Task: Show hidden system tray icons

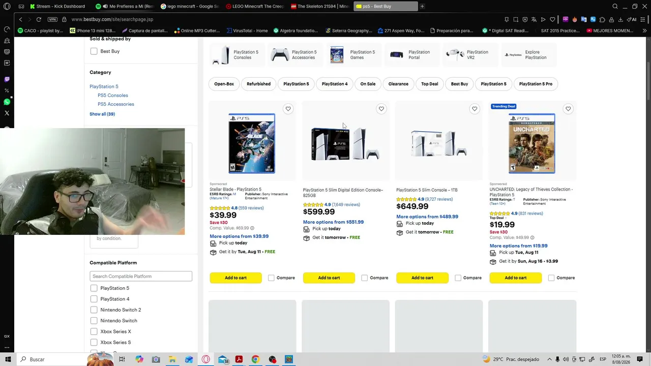Action: (549, 359)
